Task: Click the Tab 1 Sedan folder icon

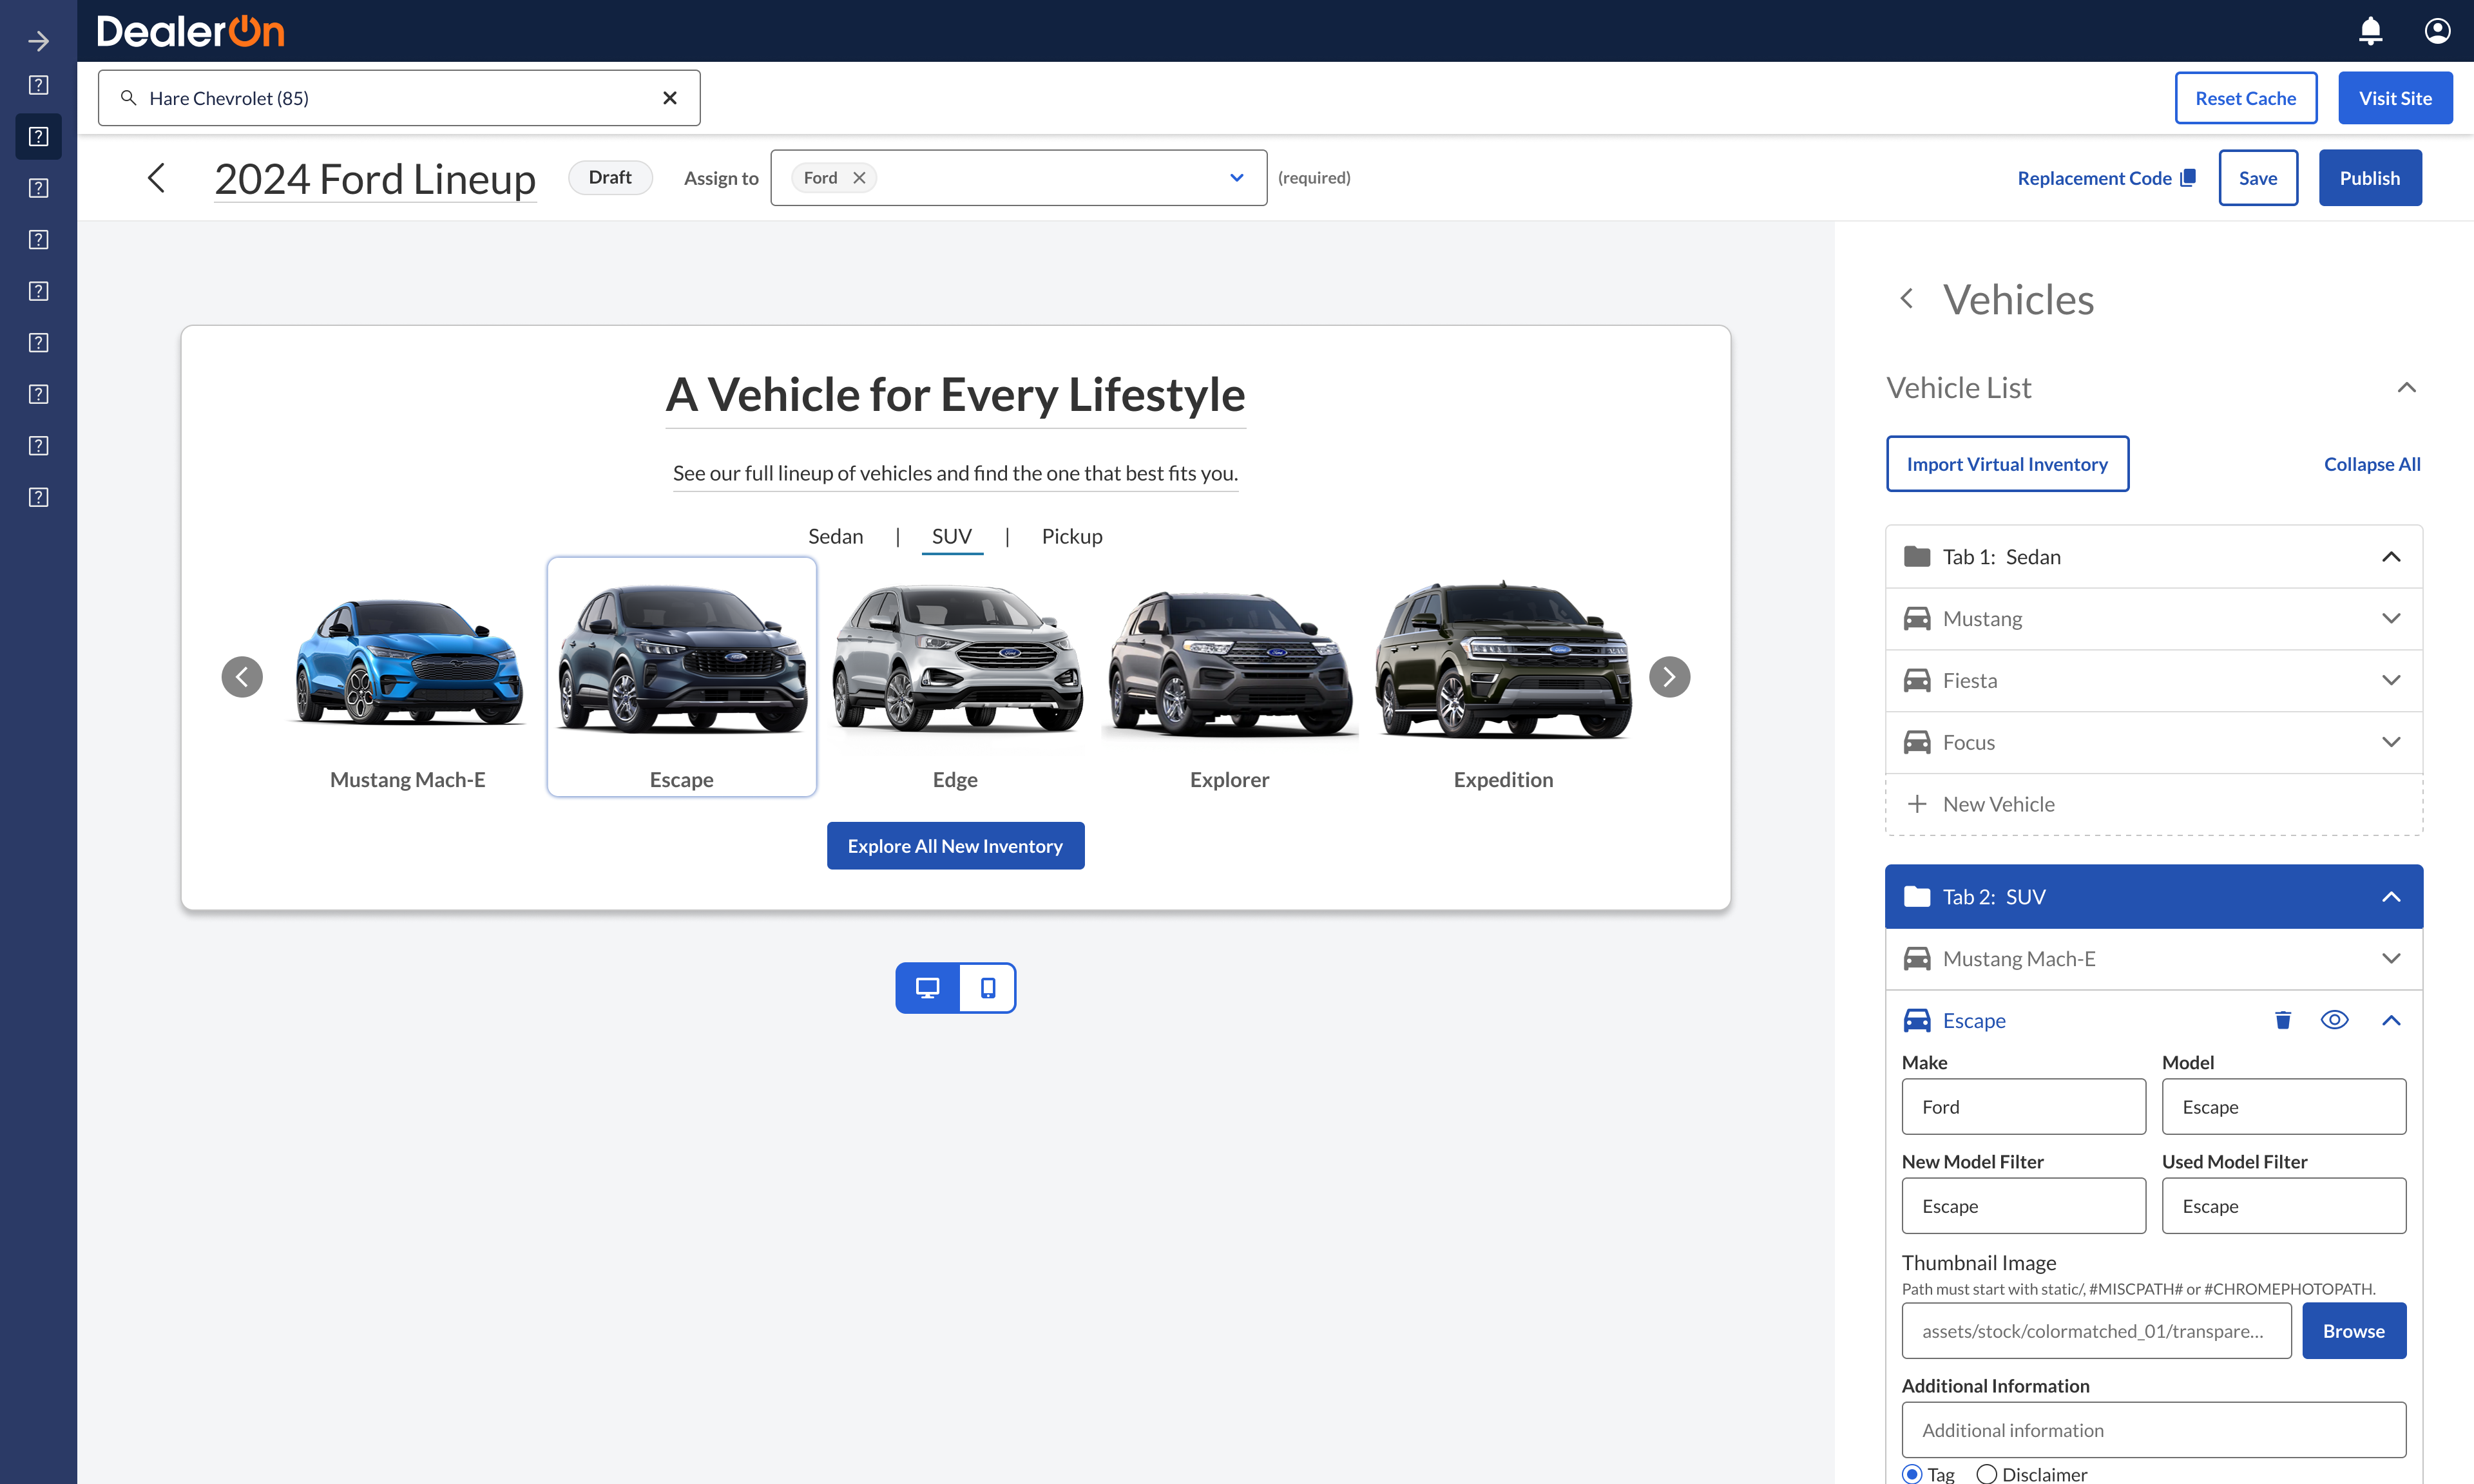Action: tap(1917, 557)
